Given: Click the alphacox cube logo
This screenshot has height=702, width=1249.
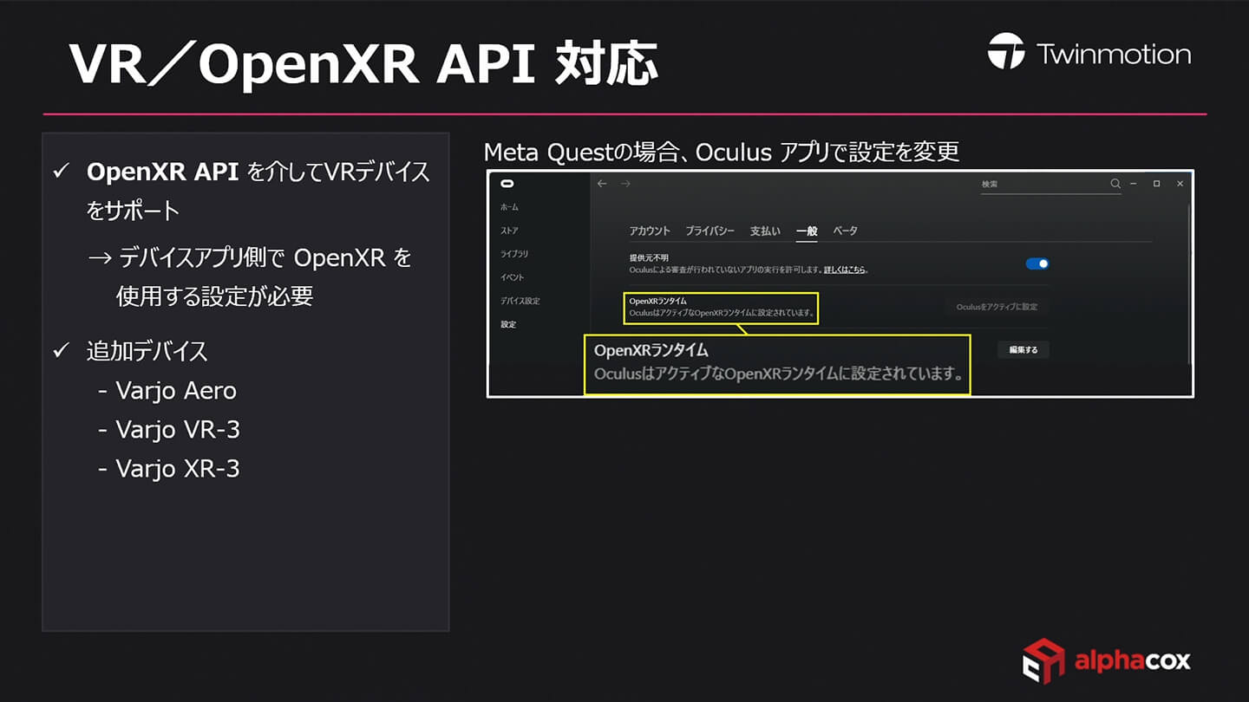Looking at the screenshot, I should [1043, 661].
